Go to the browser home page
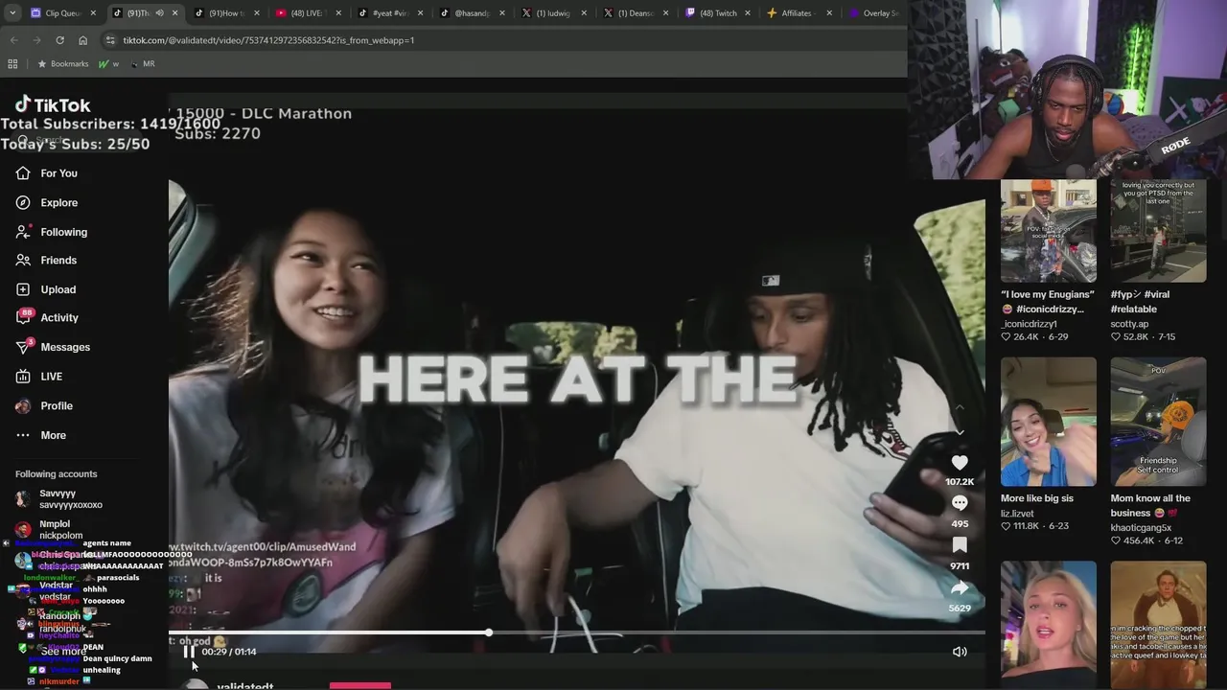1227x690 pixels. pos(82,40)
